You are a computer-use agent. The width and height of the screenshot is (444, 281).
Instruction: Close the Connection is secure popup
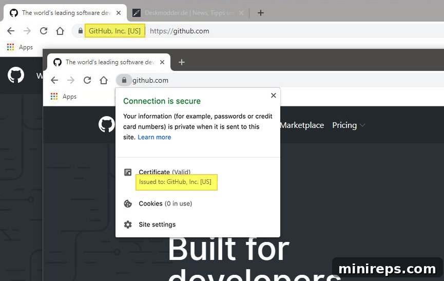pos(273,96)
